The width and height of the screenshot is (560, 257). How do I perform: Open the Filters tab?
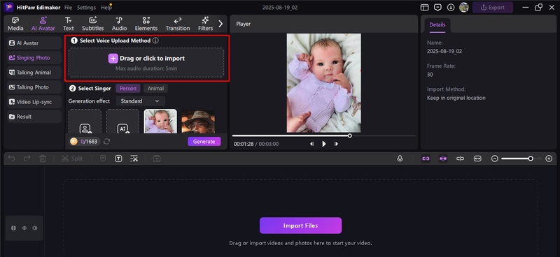pyautogui.click(x=205, y=24)
